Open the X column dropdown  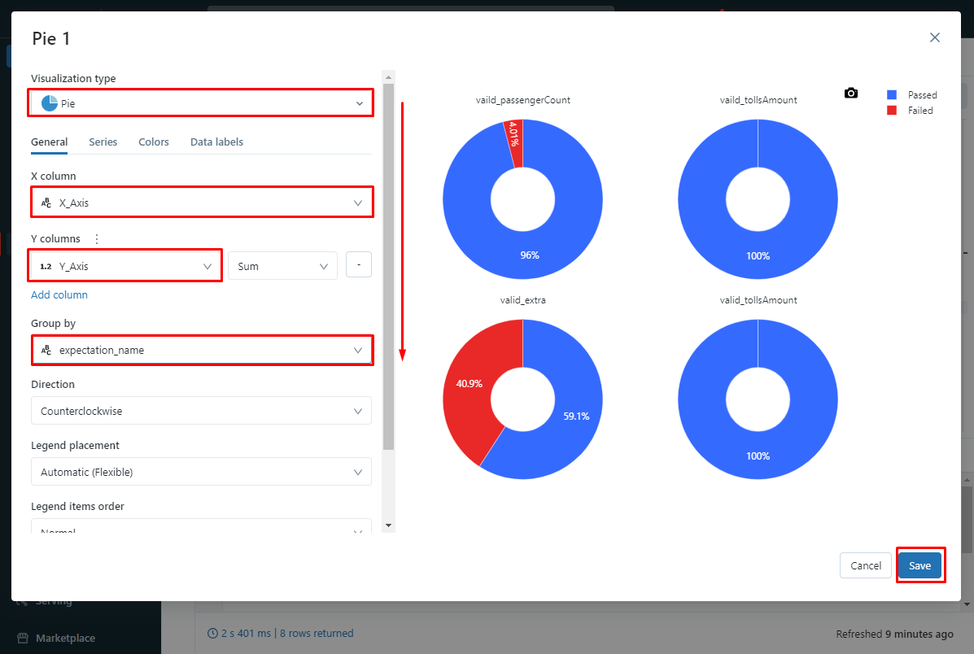point(201,203)
